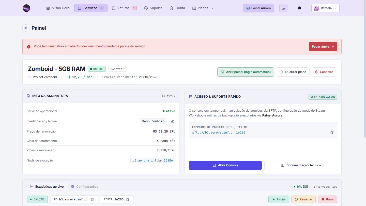The height and width of the screenshot is (206, 366).
Task: Go to Visão Geral
Action: [58, 8]
